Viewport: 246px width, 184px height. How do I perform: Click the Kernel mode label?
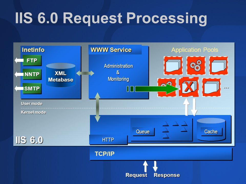(33, 112)
